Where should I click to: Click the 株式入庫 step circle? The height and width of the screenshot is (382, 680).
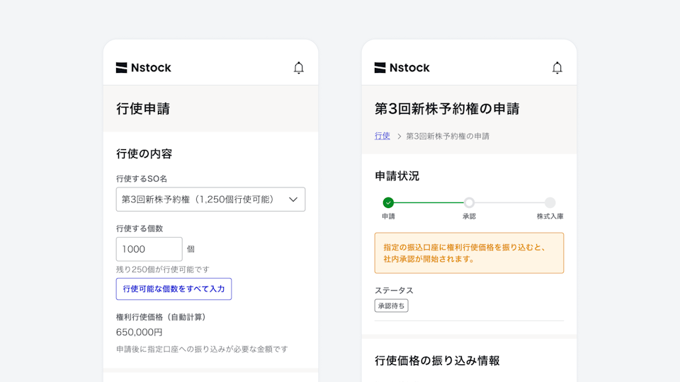pyautogui.click(x=550, y=203)
